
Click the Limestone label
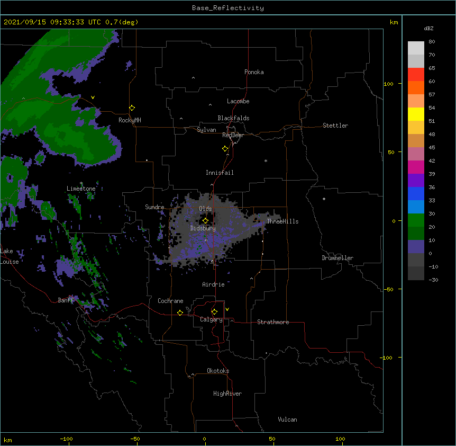point(81,189)
